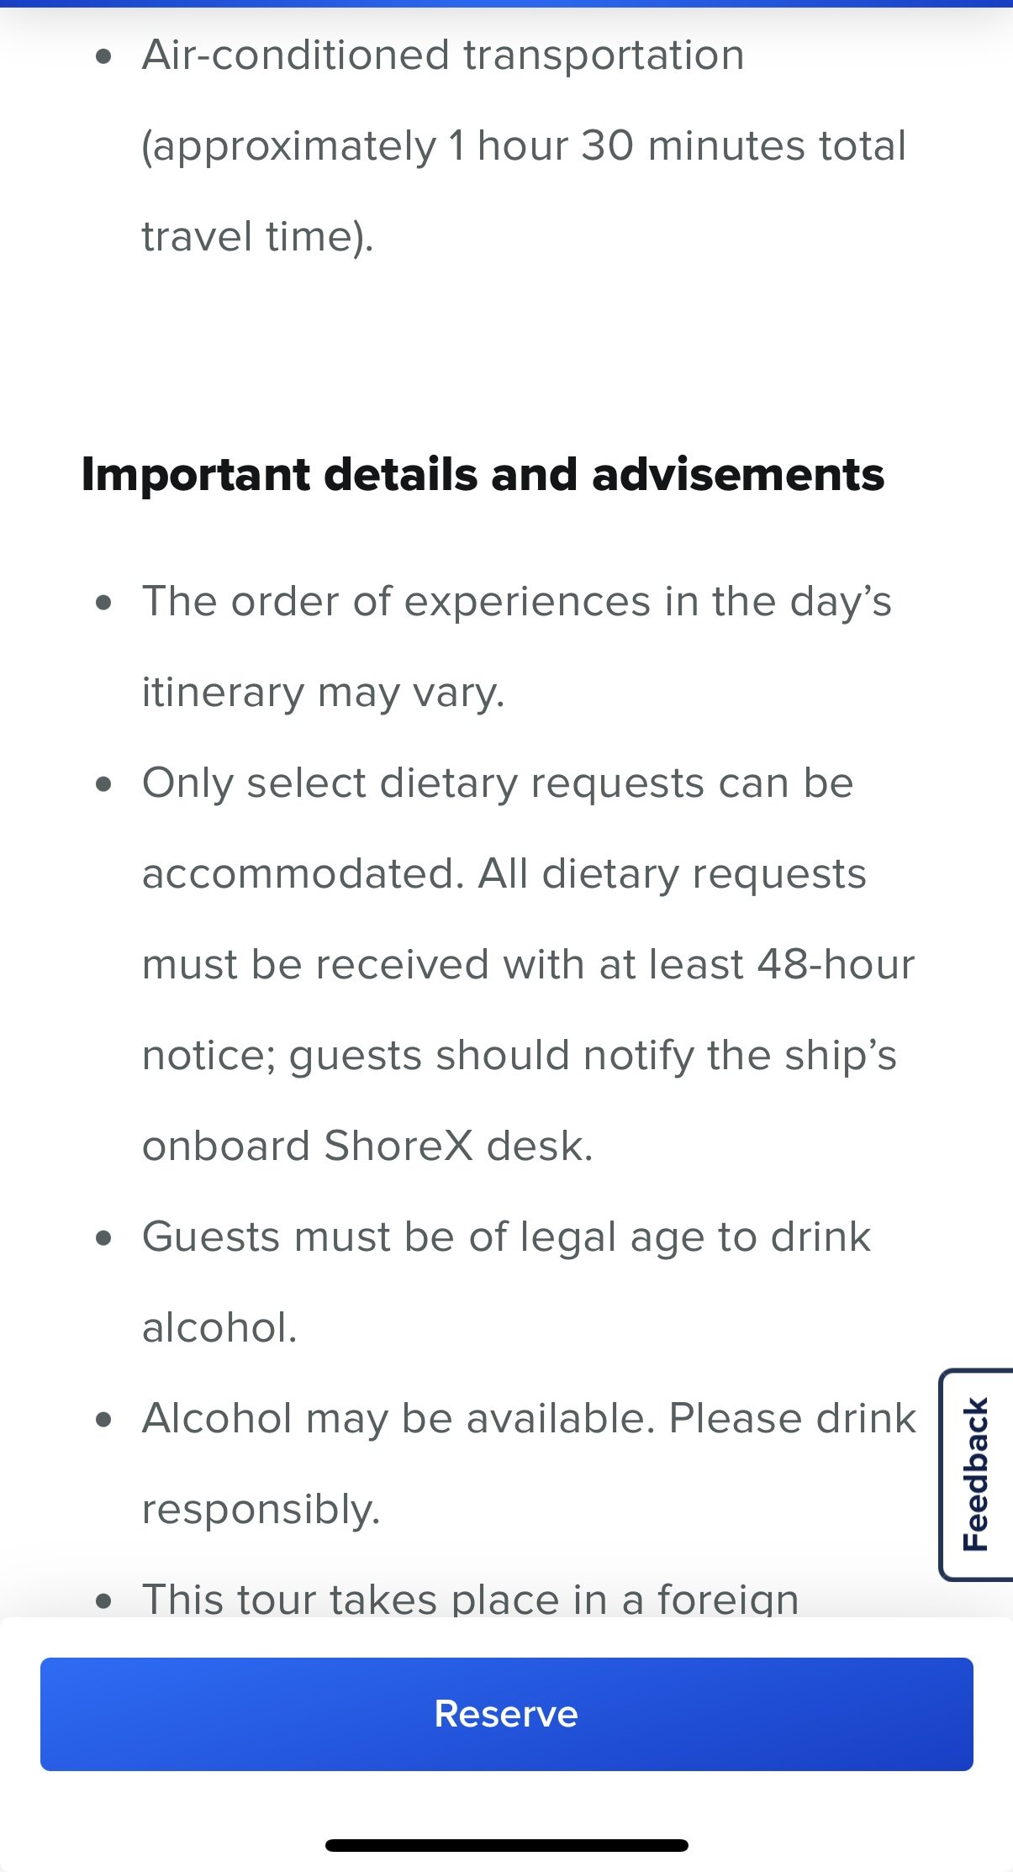The image size is (1013, 1872).
Task: Tap the home indicator bar at the bottom
Action: [506, 1846]
